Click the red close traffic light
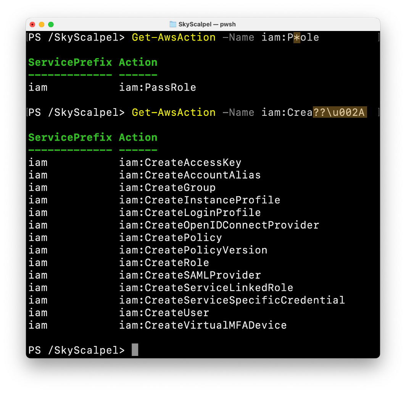The width and height of the screenshot is (406, 393). tap(32, 24)
